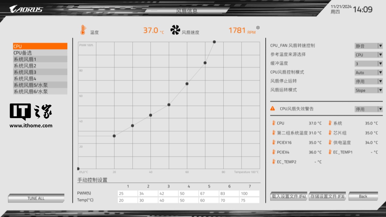
Task: Click the gear icon beside fan RPM
Action: click(x=258, y=28)
